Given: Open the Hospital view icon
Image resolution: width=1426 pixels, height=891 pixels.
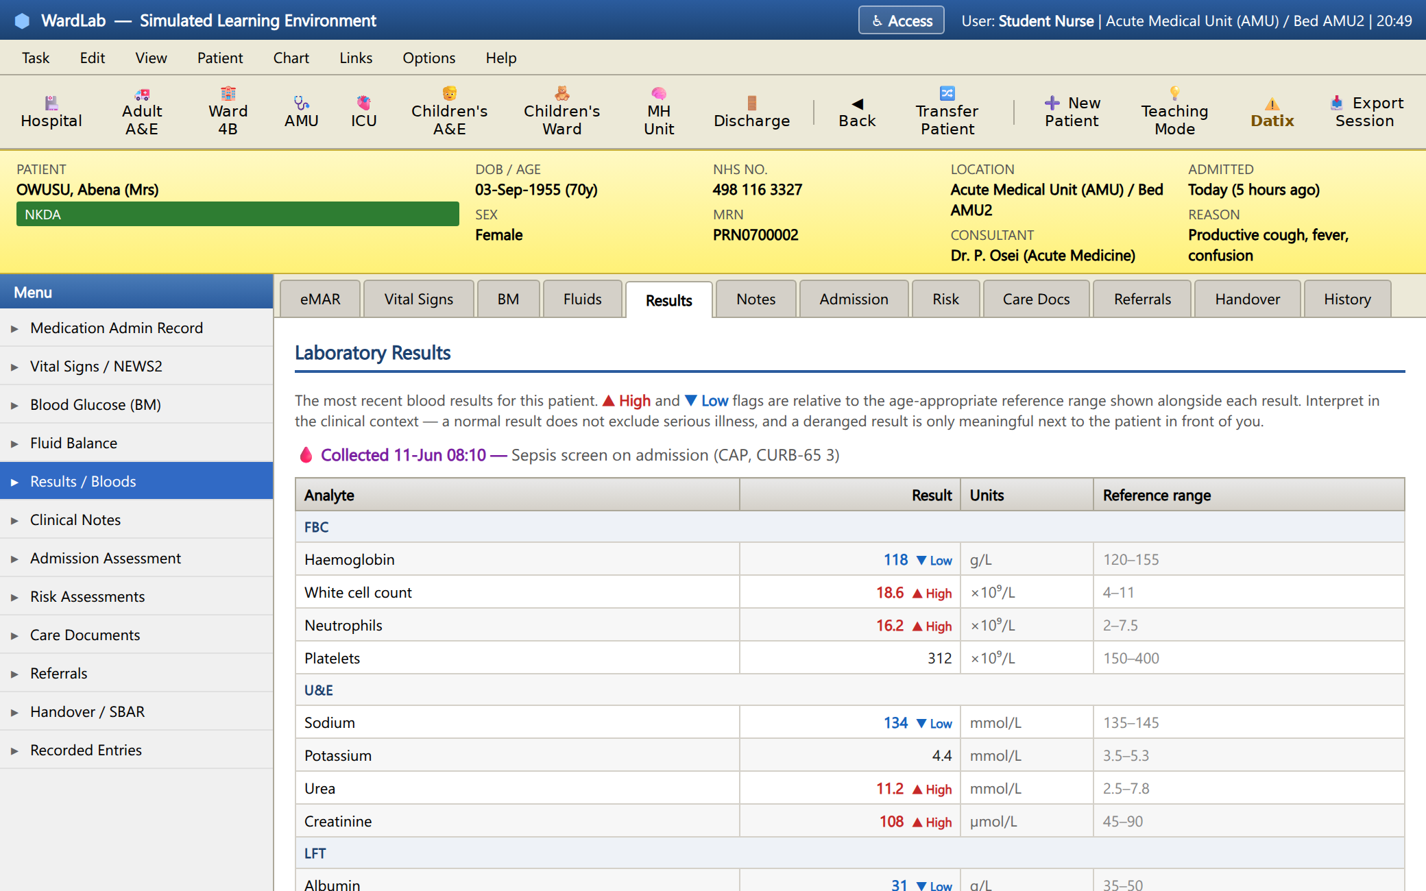Looking at the screenshot, I should (x=51, y=112).
